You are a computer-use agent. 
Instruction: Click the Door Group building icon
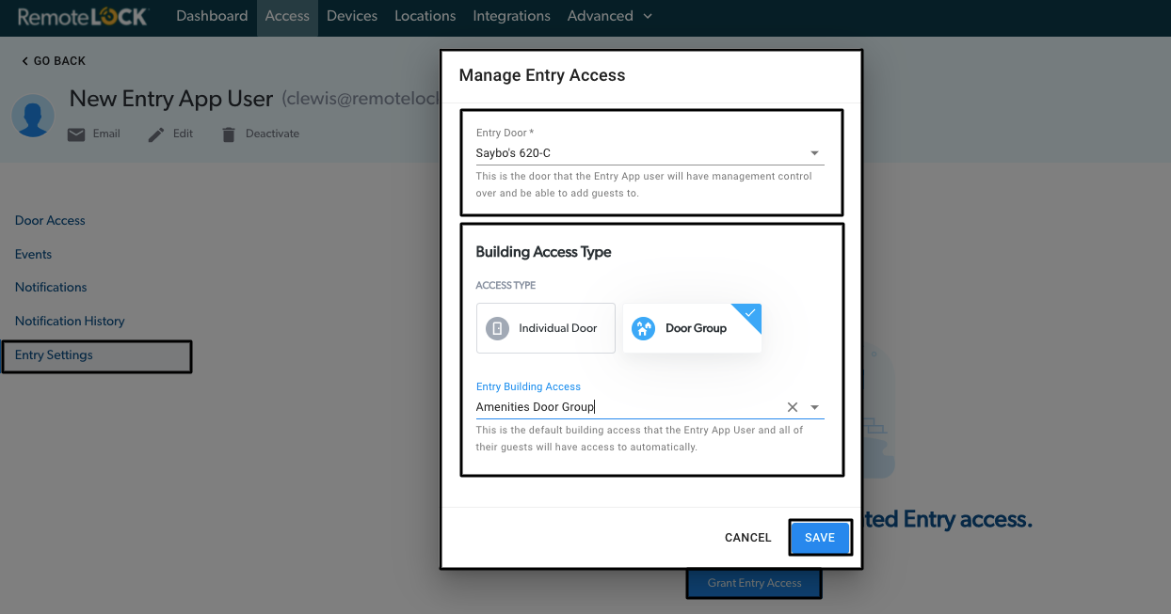coord(643,327)
